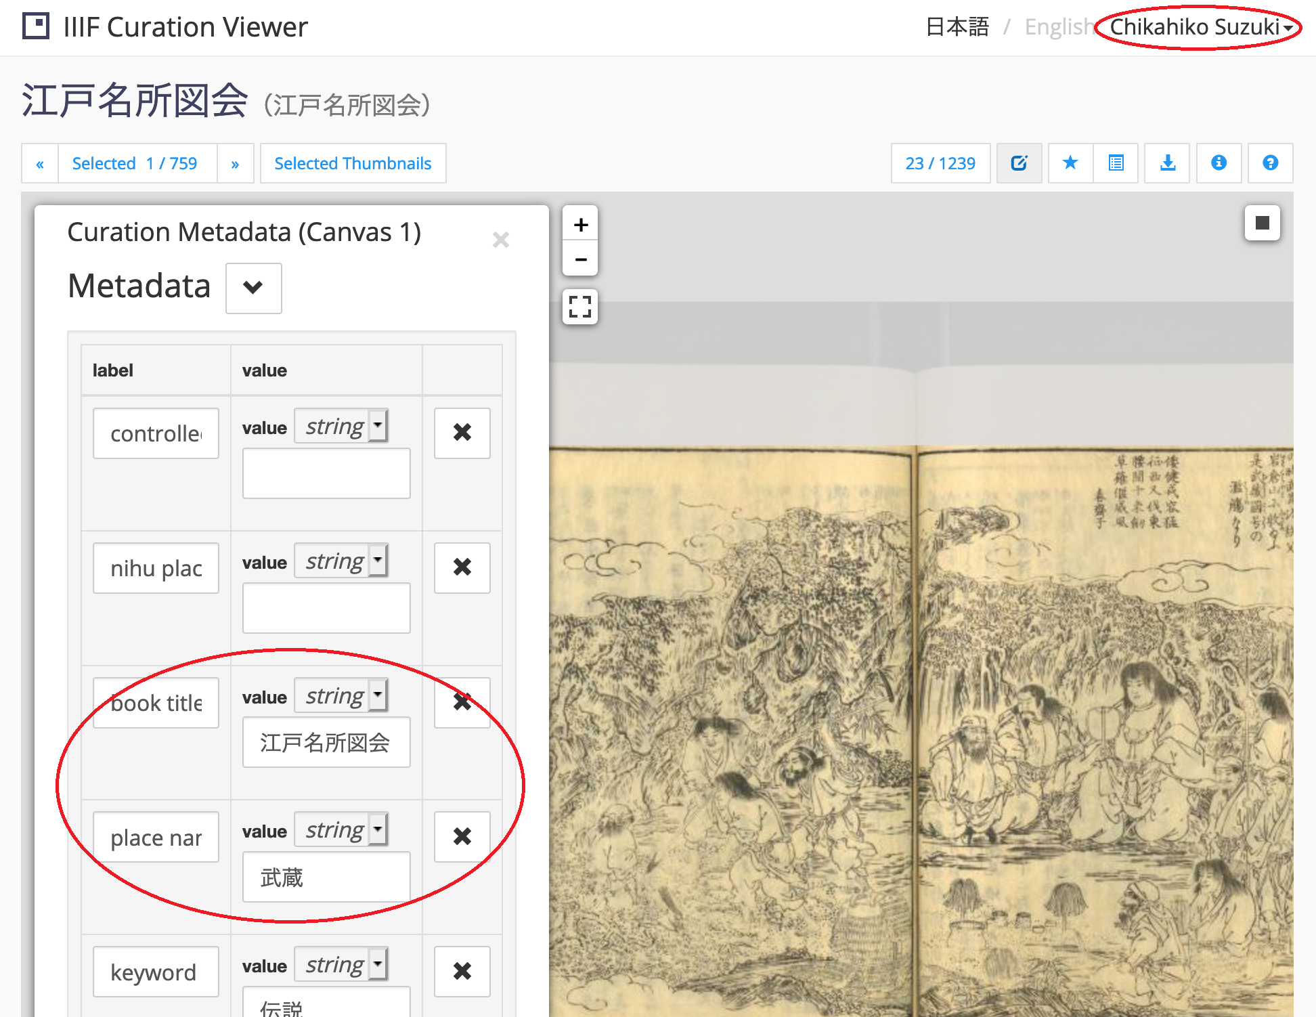Zoom out on the image viewer

point(580,258)
